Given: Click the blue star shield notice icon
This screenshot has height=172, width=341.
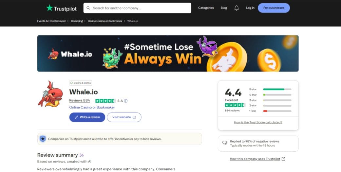Looking at the screenshot, I should pyautogui.click(x=43, y=139).
